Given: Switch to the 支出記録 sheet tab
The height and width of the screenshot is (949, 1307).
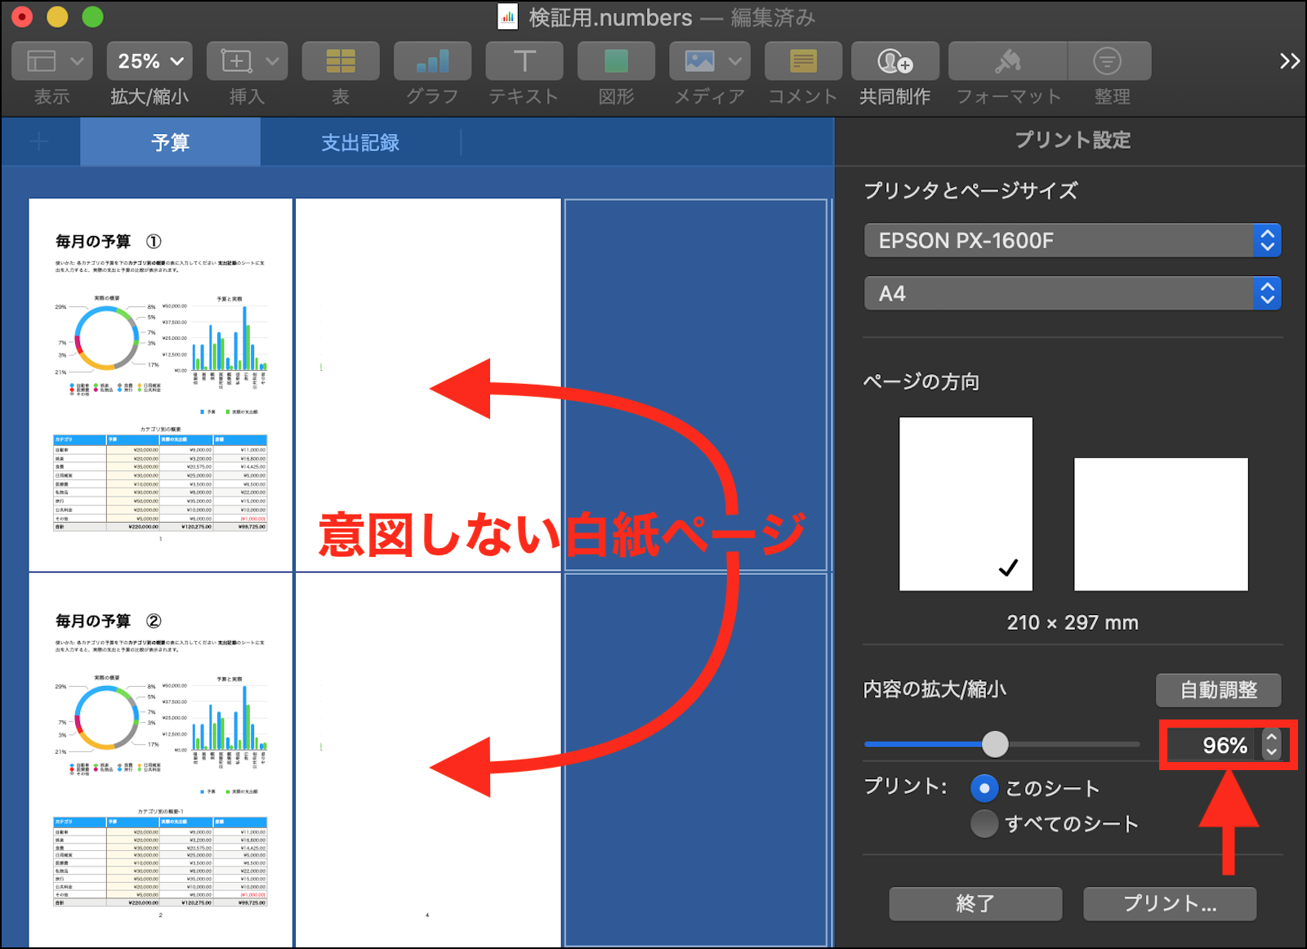Looking at the screenshot, I should [360, 143].
